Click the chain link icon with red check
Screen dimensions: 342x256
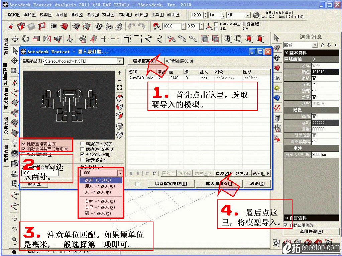(171, 39)
